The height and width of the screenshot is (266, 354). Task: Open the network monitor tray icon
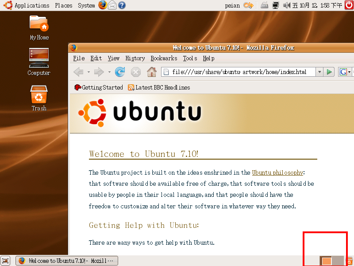point(275,5)
